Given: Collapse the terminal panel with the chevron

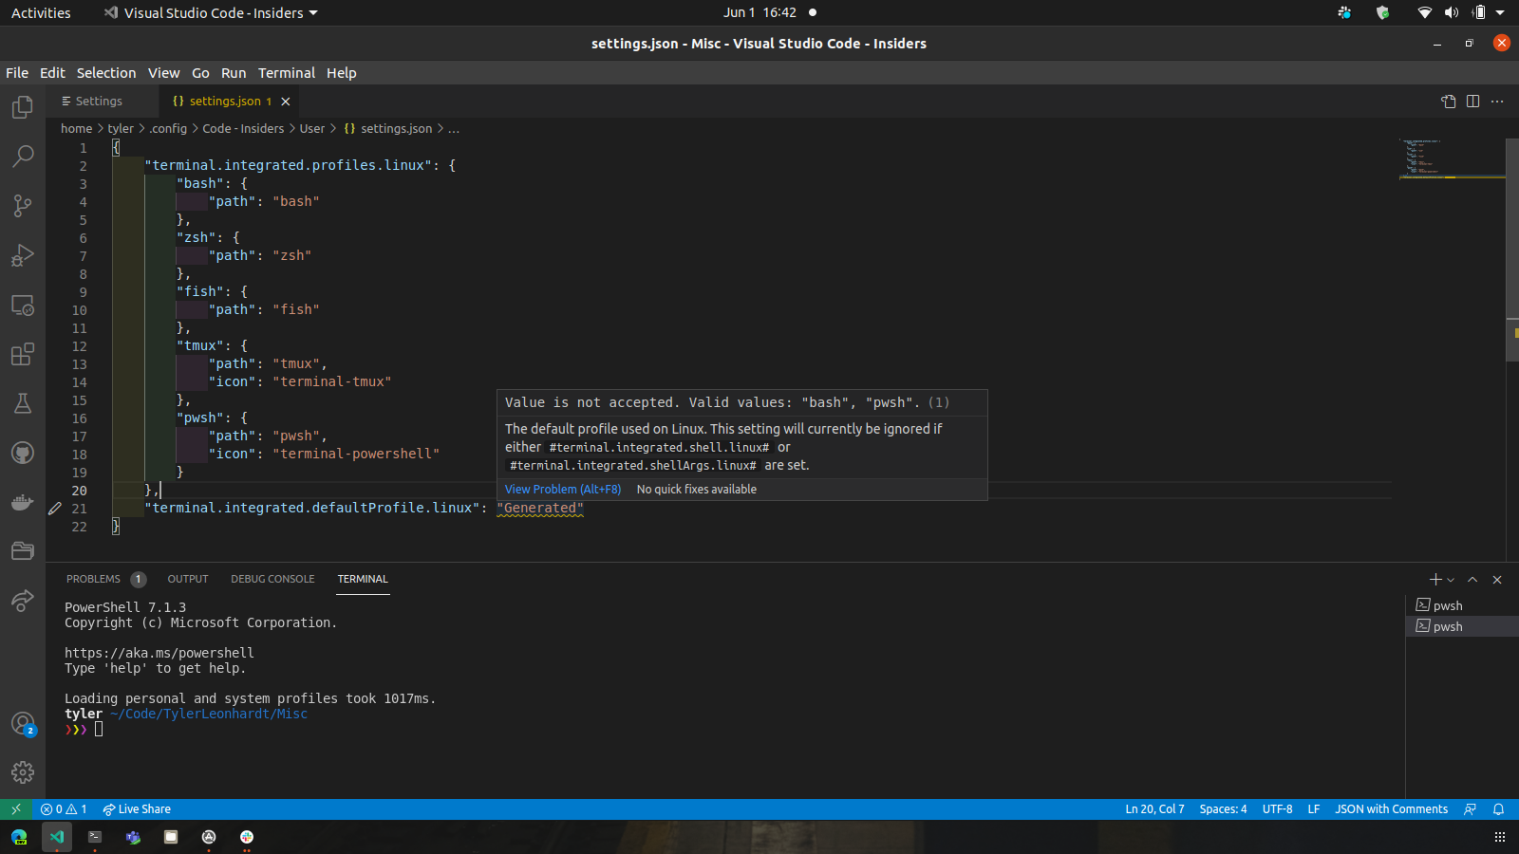Looking at the screenshot, I should pos(1472,579).
